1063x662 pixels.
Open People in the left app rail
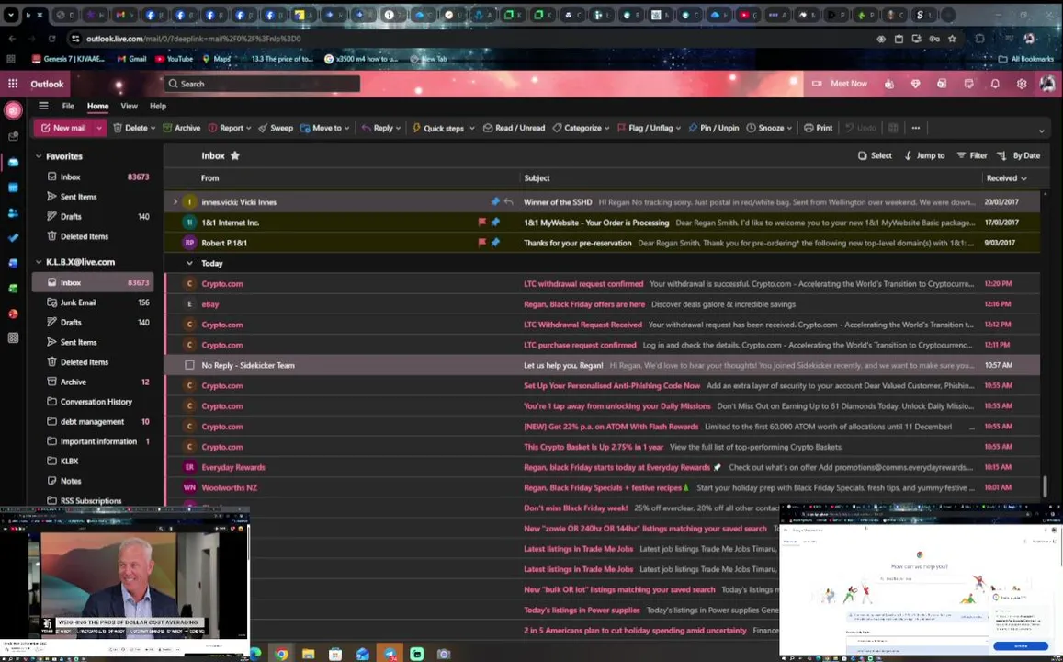(x=14, y=212)
